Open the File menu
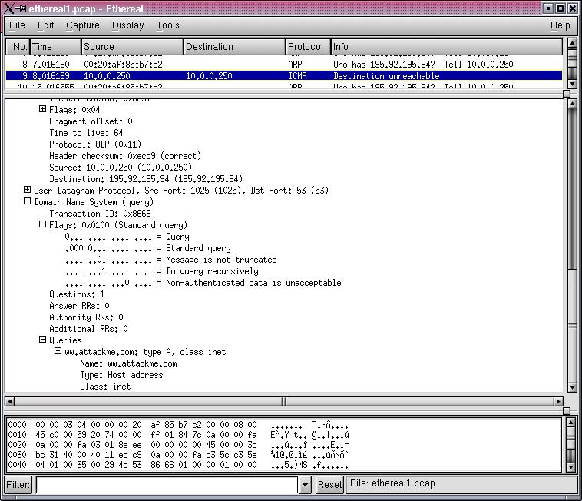 (x=17, y=25)
